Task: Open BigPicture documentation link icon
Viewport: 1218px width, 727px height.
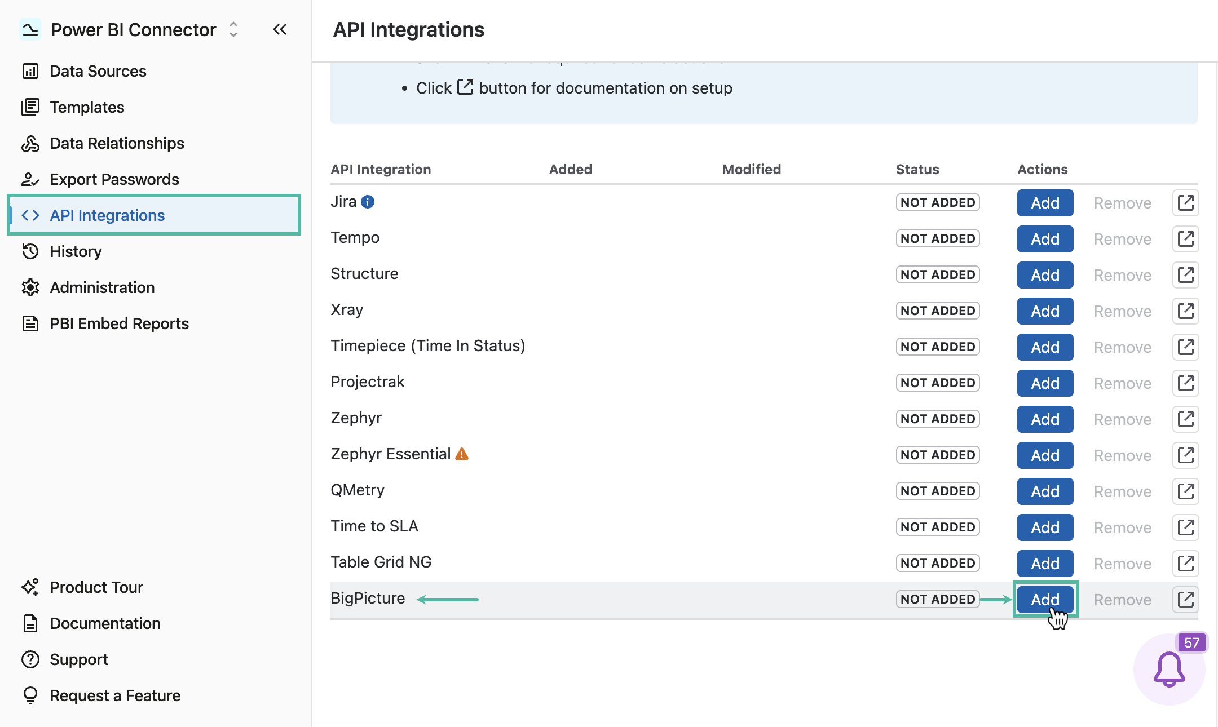Action: click(x=1185, y=600)
